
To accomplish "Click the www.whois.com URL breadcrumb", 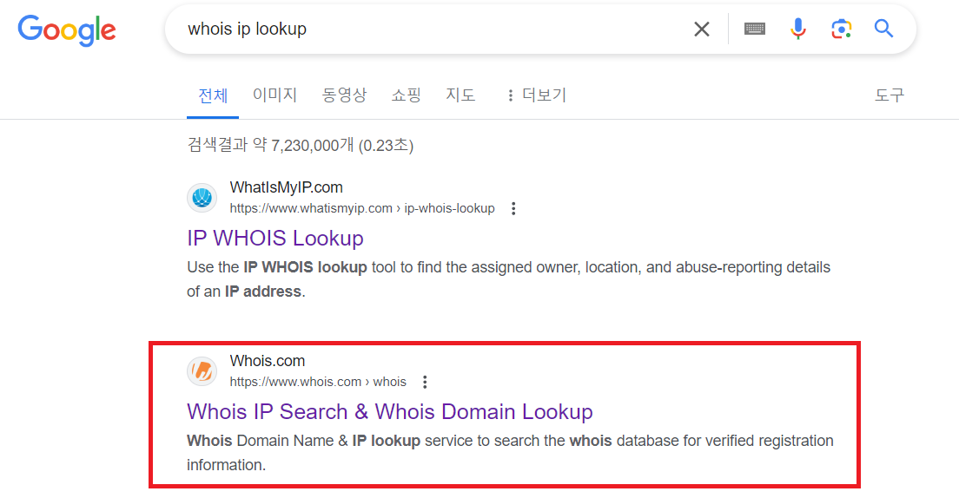I will tap(318, 382).
